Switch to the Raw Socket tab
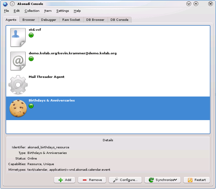 tap(71, 20)
